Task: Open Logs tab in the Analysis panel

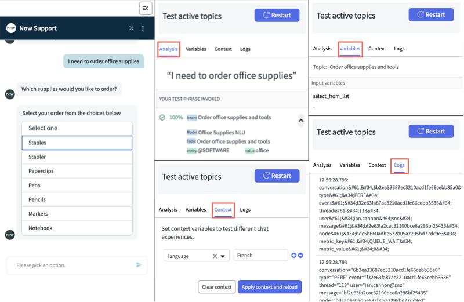Action: [x=245, y=49]
